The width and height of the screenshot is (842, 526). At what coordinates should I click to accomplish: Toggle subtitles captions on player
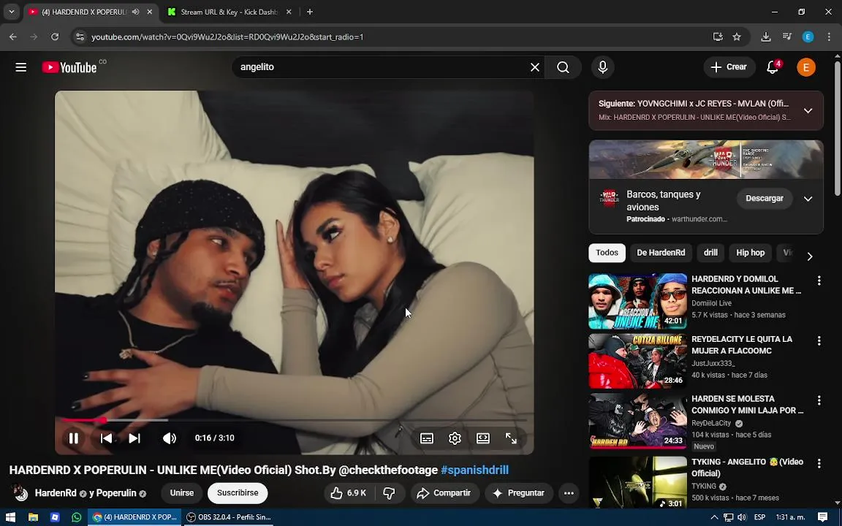point(427,438)
